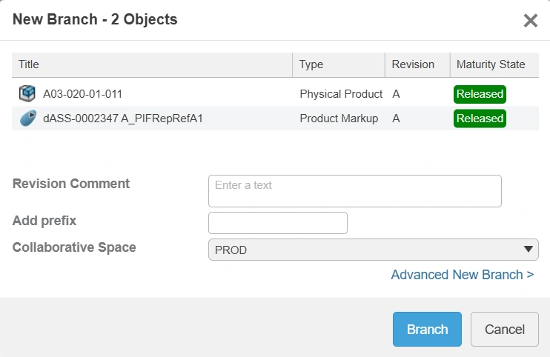Screen dimensions: 550x357
Task: Click Released badge for Product Markup row
Action: tap(480, 119)
